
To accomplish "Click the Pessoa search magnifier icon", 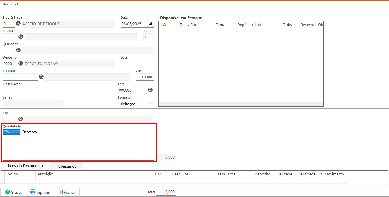I will (x=21, y=37).
